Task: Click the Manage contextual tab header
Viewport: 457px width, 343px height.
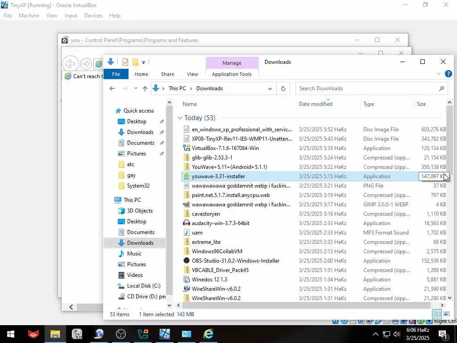Action: point(232,63)
